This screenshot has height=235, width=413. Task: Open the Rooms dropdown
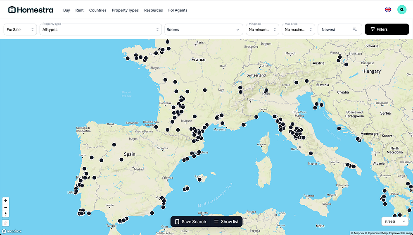[x=204, y=29]
